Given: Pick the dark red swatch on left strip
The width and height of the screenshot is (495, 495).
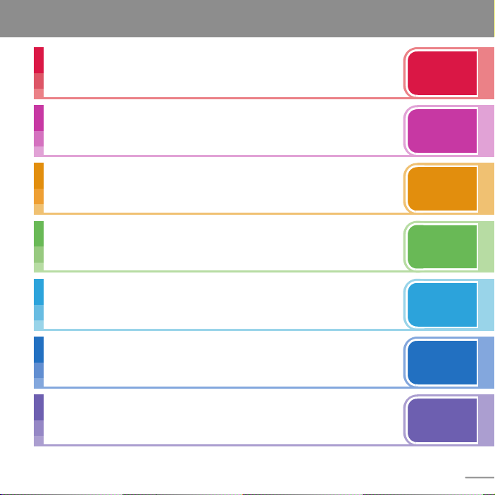Looking at the screenshot, I should pos(39,61).
